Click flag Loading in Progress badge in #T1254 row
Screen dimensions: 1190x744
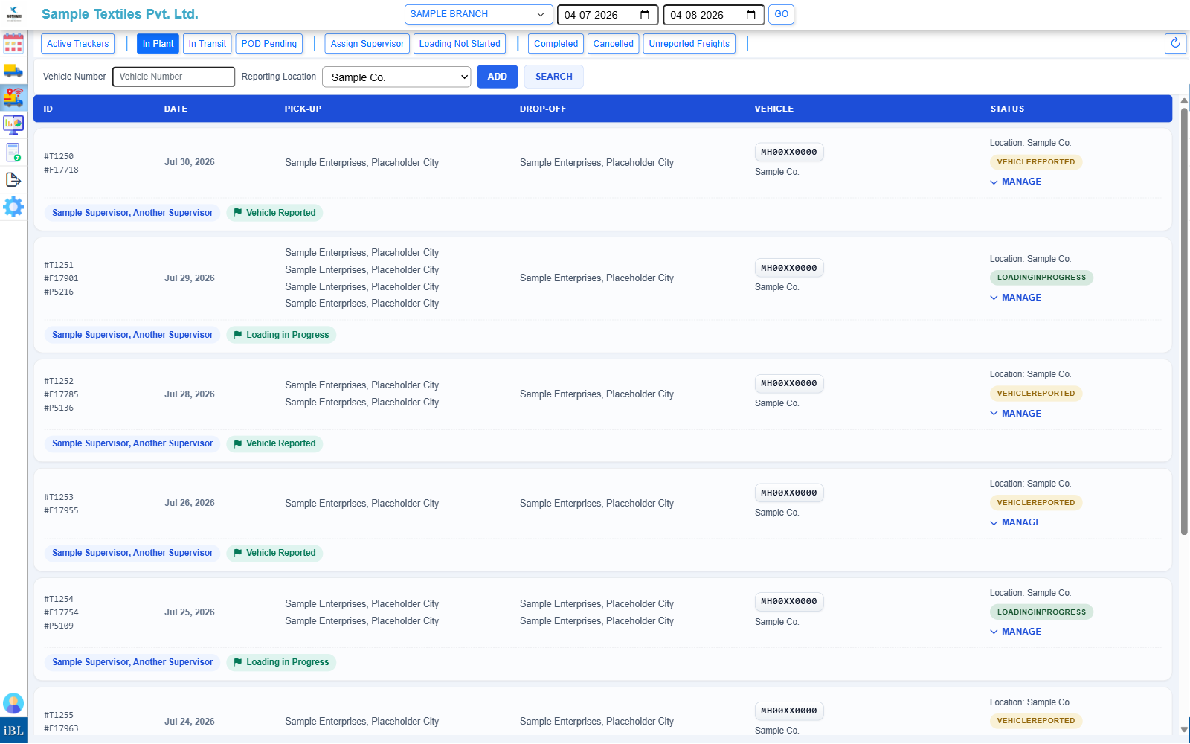(x=281, y=662)
